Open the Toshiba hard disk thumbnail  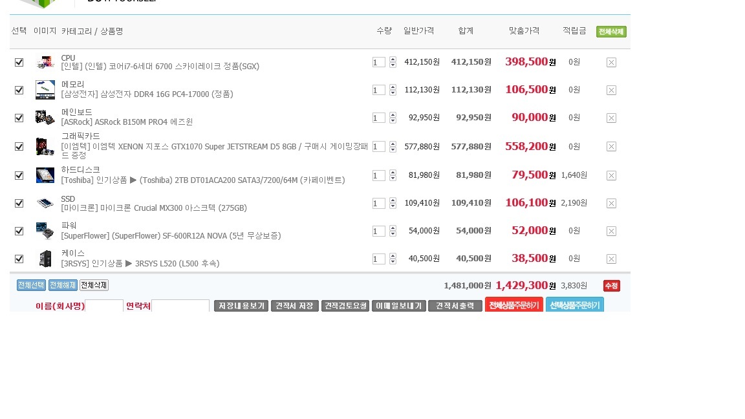coord(45,175)
